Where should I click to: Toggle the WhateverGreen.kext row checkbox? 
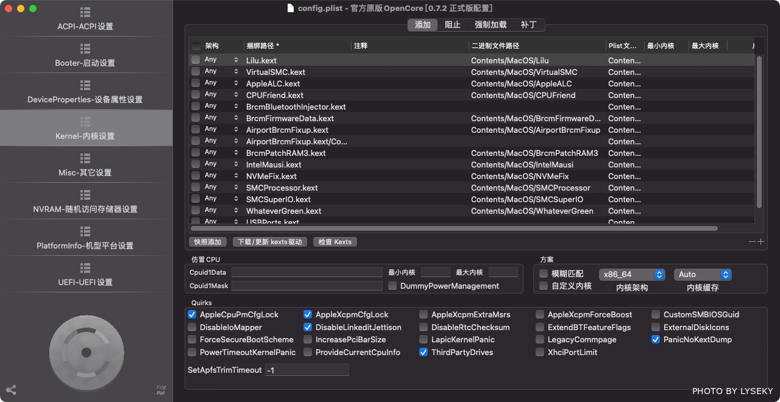pos(196,211)
